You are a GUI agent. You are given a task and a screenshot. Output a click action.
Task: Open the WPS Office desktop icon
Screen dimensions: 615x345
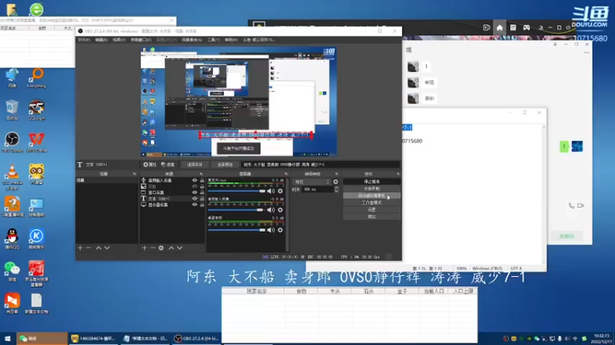36,142
